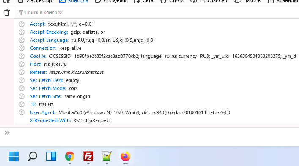Select the Referer header name

point(38,72)
